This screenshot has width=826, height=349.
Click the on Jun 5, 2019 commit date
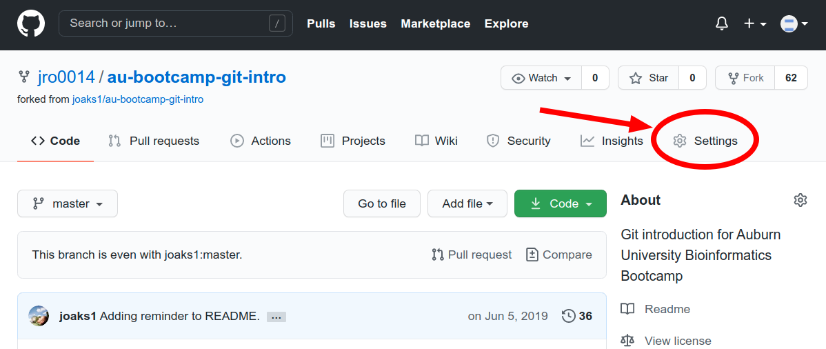coord(508,317)
